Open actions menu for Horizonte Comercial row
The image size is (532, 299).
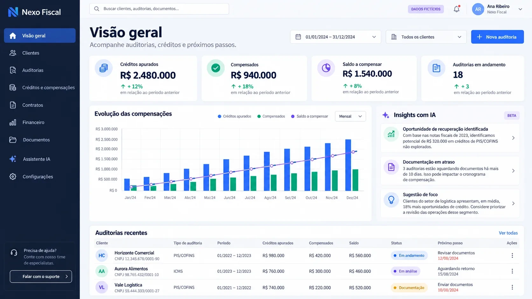512,255
